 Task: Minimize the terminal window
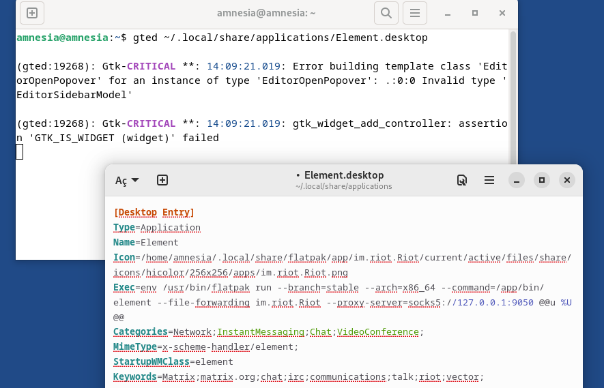coord(448,14)
